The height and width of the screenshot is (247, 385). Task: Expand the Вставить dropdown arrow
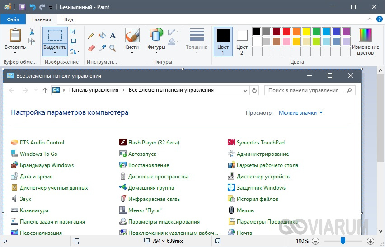click(x=15, y=52)
